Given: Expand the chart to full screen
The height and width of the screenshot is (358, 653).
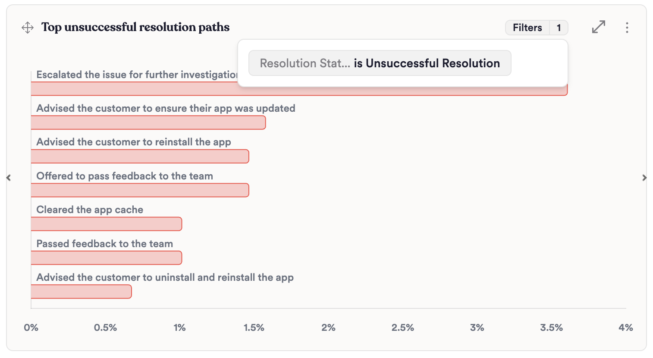Looking at the screenshot, I should (599, 27).
